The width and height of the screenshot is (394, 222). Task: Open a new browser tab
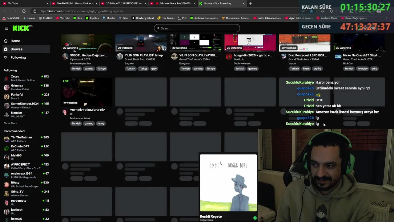[250, 3]
